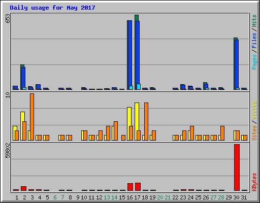This screenshot has width=260, height=203.
Task: Click the blue Files bar for day 17
Action: (138, 52)
